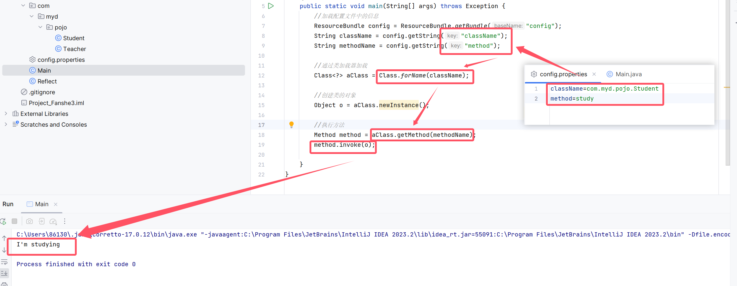Click the java.exe path link in console
This screenshot has width=737, height=286.
pyautogui.click(x=90, y=234)
